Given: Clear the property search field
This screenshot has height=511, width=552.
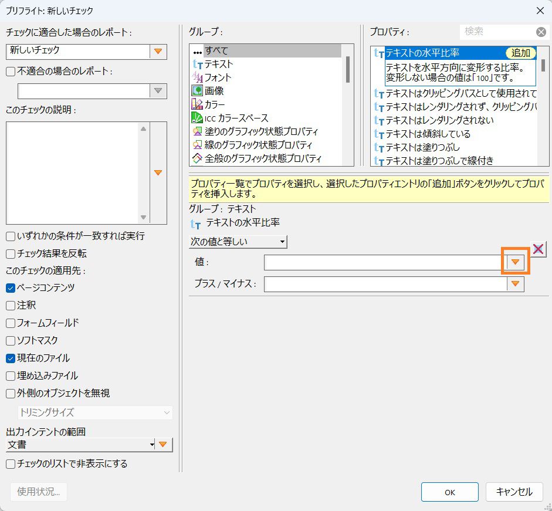Looking at the screenshot, I should pos(541,32).
